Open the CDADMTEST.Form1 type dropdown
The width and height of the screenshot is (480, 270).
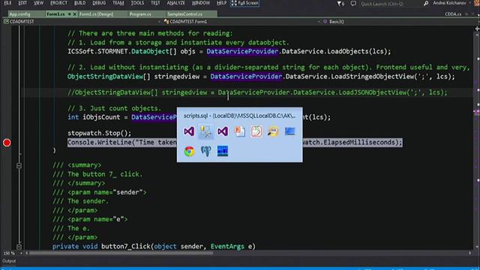coord(319,22)
